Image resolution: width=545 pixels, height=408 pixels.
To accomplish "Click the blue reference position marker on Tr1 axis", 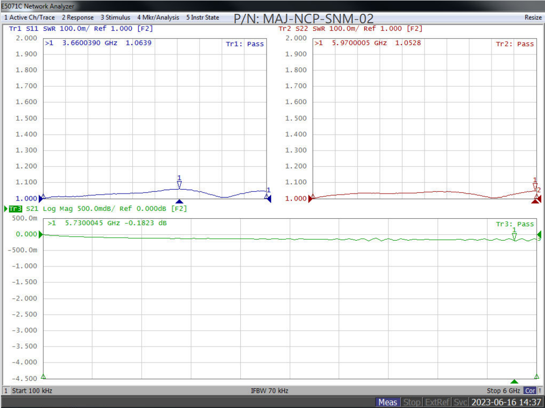I will [x=41, y=199].
